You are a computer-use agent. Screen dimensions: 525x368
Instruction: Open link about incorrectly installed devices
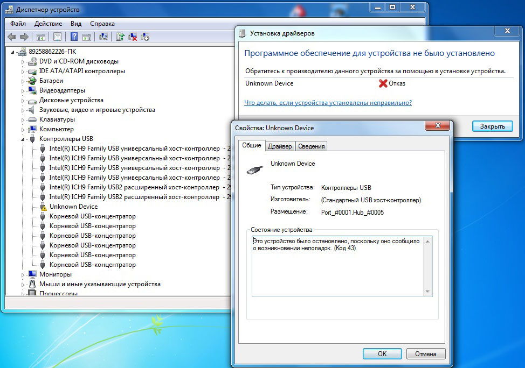pyautogui.click(x=328, y=103)
